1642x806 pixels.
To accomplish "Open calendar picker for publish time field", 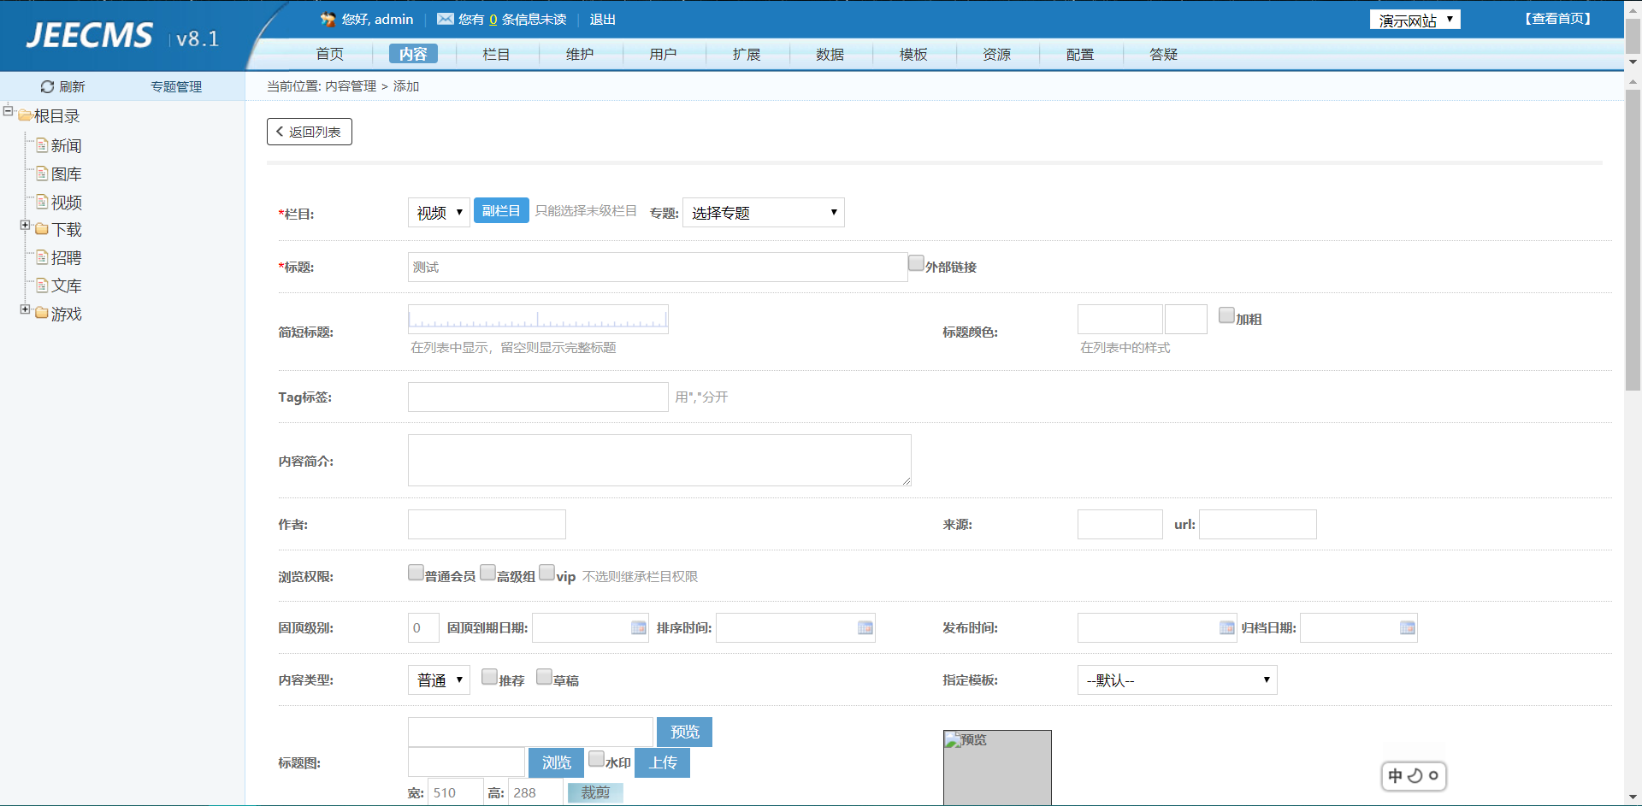I will point(1226,628).
